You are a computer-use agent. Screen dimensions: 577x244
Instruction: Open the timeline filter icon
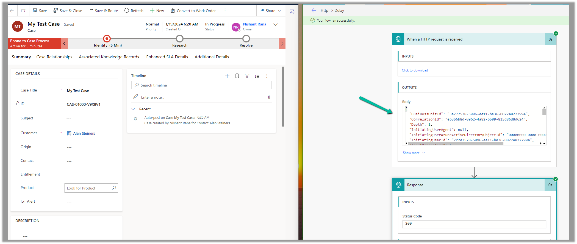pyautogui.click(x=247, y=76)
